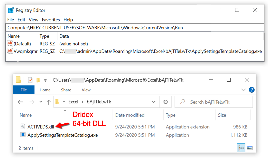Click the double chevron breadcrumb overflow
This screenshot has width=268, height=159.
tap(64, 102)
